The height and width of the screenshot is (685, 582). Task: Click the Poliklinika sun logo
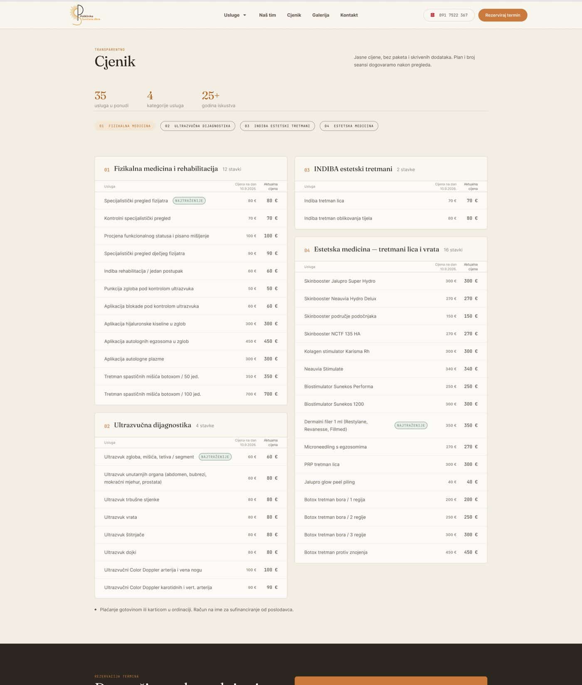tap(85, 15)
